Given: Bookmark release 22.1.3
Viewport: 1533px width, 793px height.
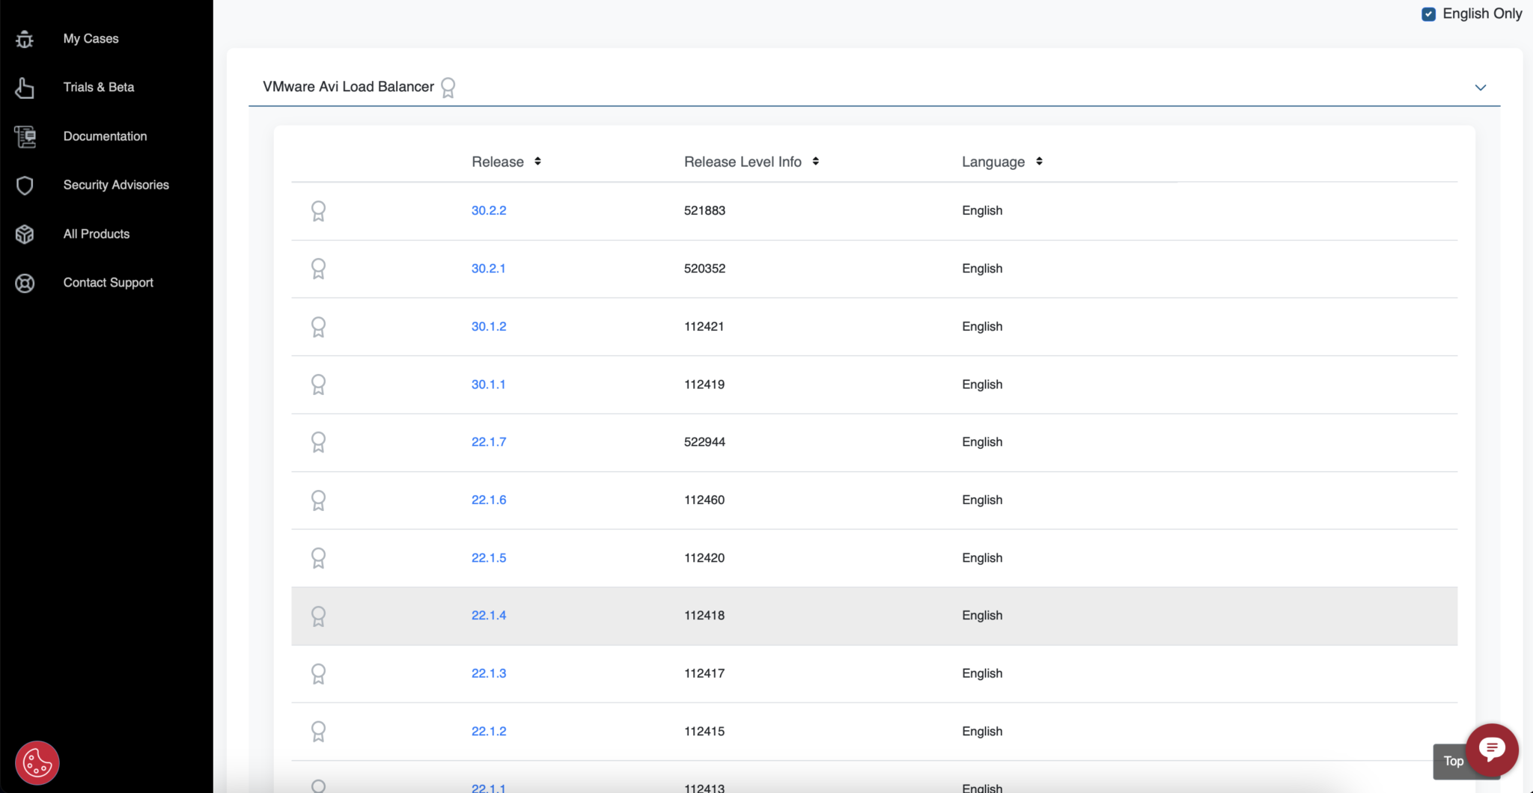Looking at the screenshot, I should 319,673.
